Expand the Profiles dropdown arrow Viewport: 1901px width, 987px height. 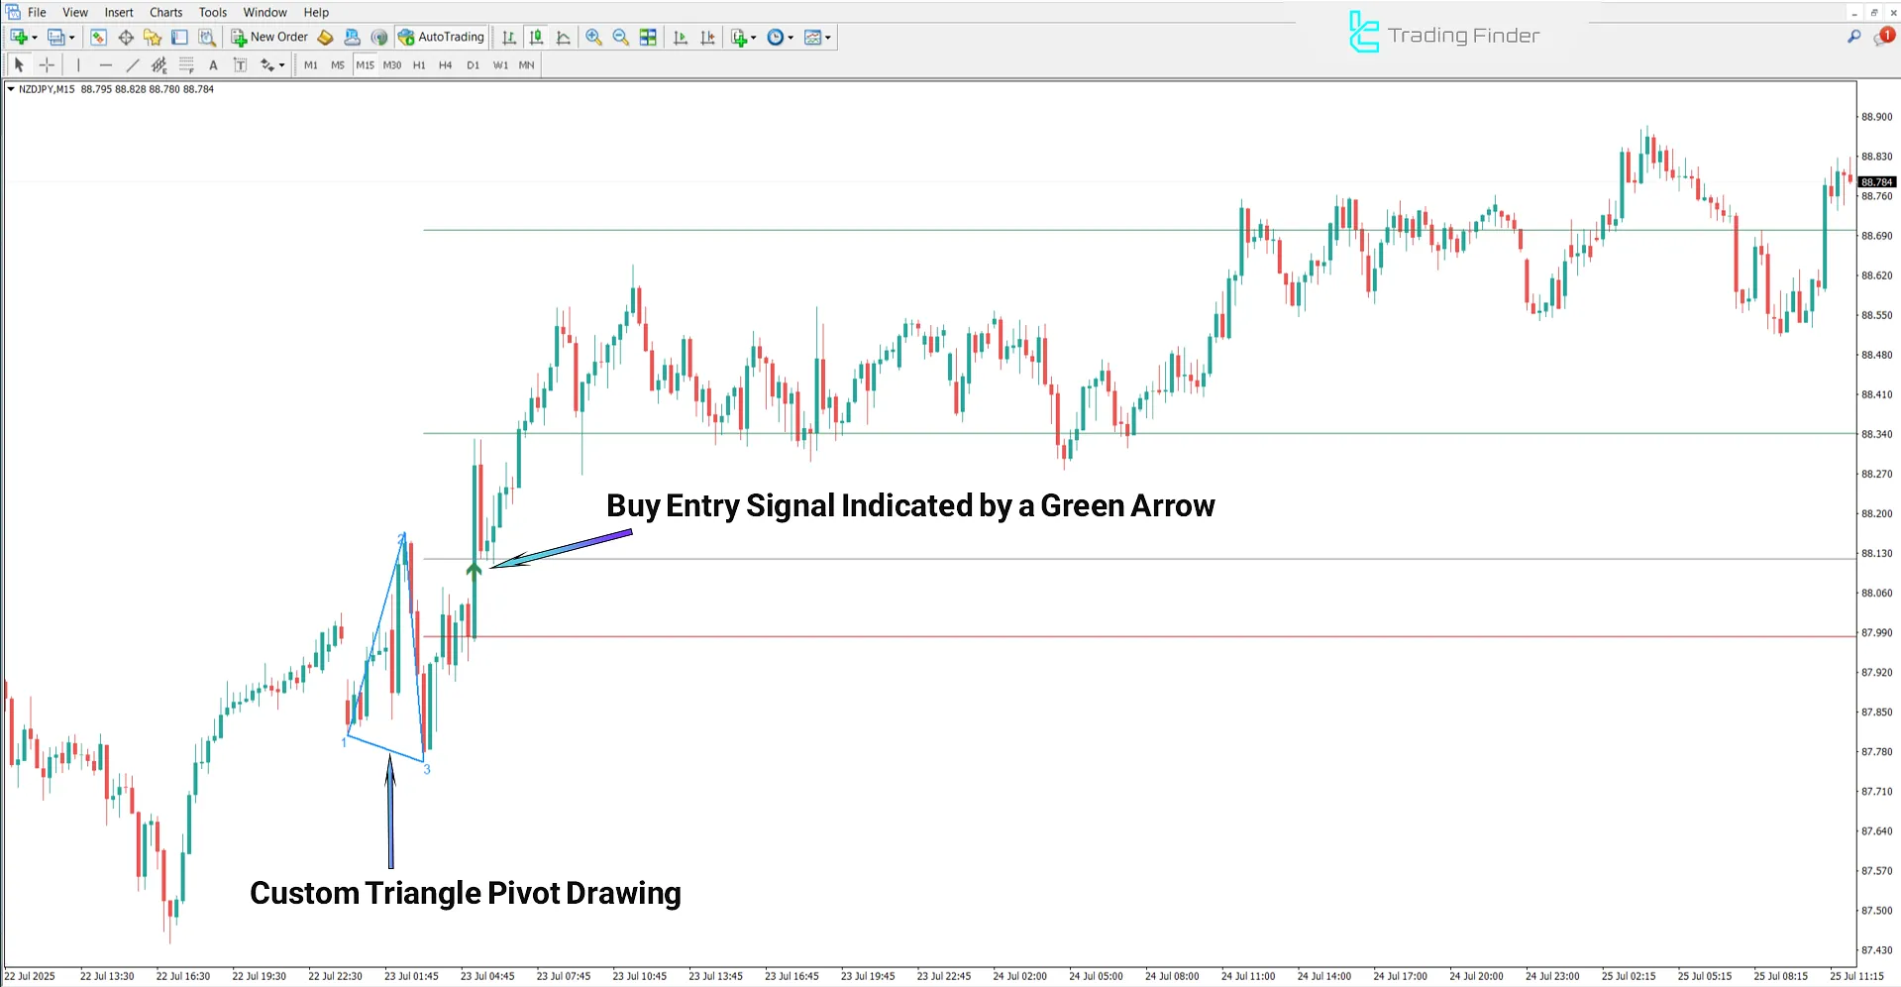(x=72, y=38)
